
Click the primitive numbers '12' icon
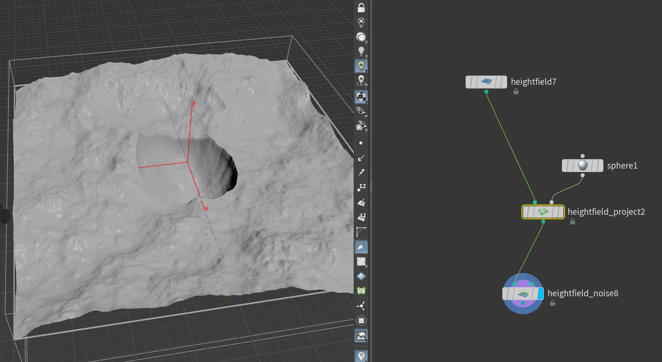(361, 217)
